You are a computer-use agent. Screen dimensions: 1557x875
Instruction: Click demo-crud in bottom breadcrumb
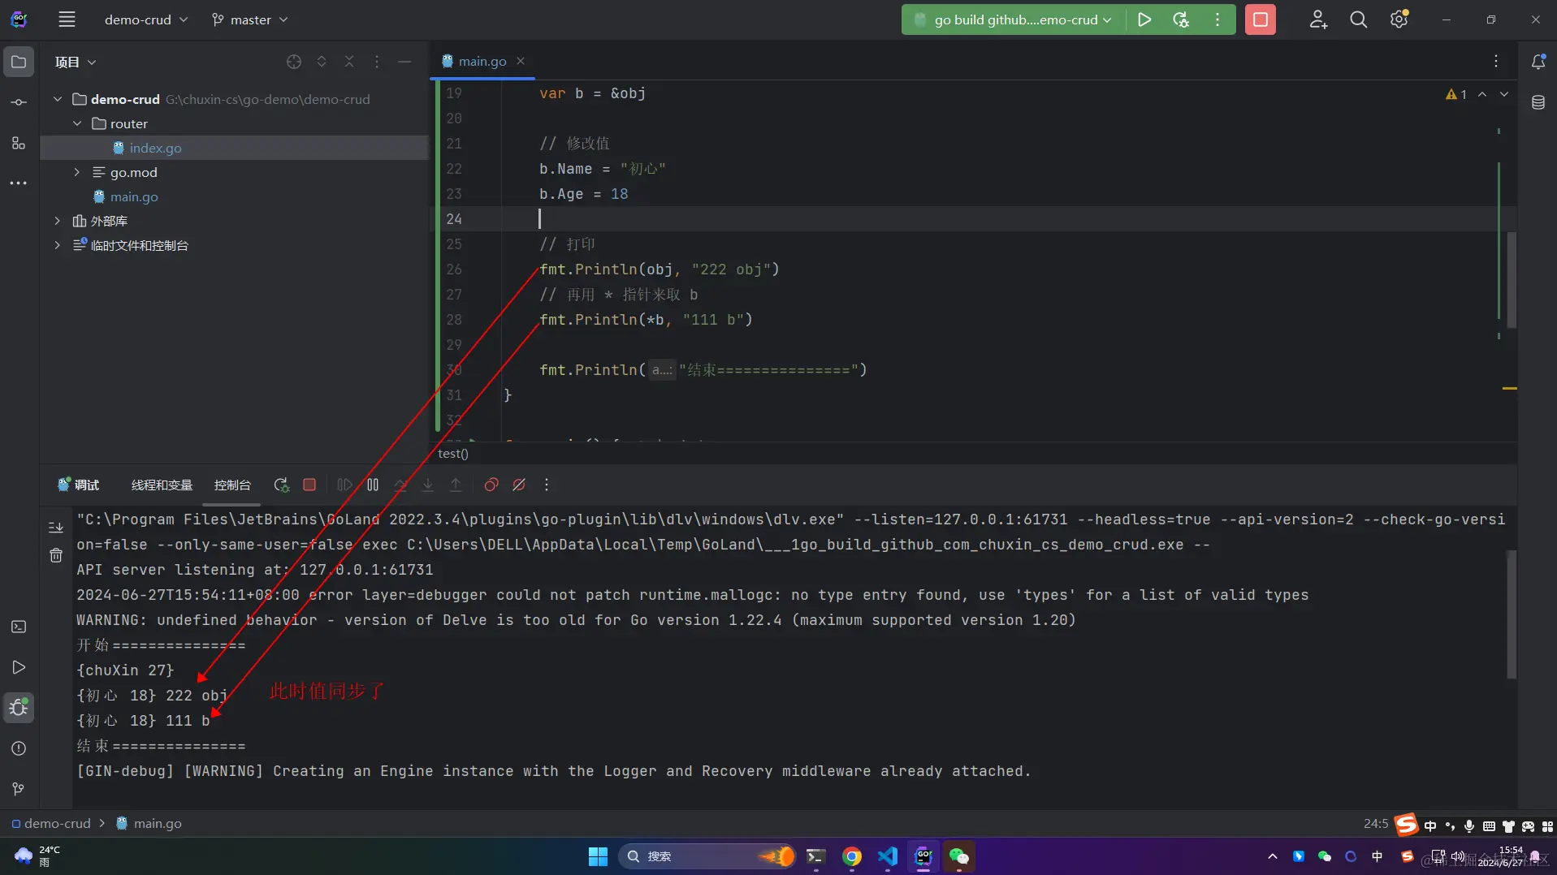[51, 823]
